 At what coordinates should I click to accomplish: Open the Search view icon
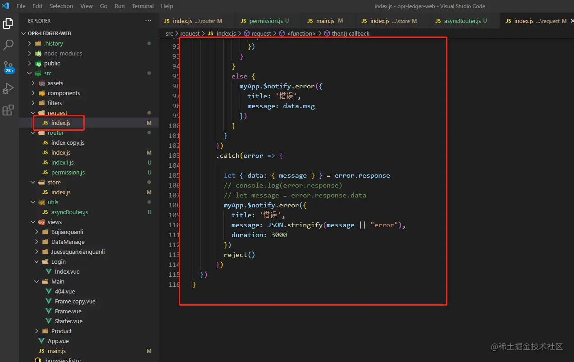[8, 45]
